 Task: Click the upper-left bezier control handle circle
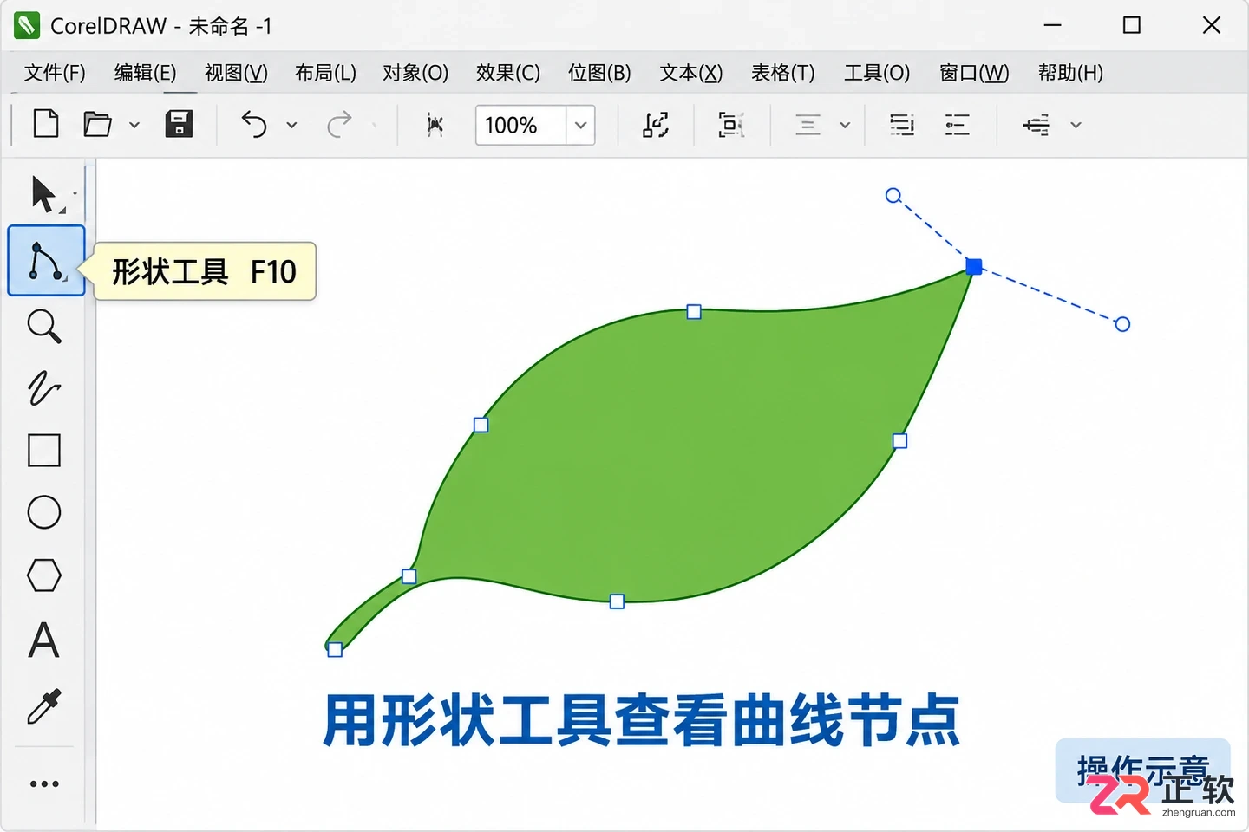pyautogui.click(x=893, y=196)
